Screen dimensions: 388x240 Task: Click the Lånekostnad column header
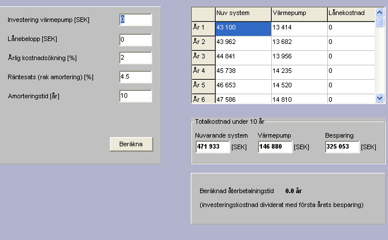point(350,13)
